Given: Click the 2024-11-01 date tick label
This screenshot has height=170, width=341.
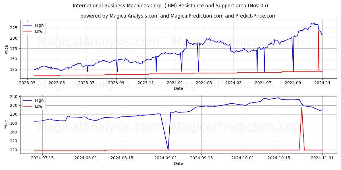Looking at the screenshot, I should (322, 158).
